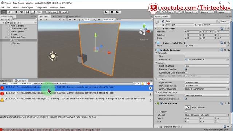Image resolution: width=233 pixels, height=131 pixels.
Task: Uncheck Receive Shadows
Action: point(186,69)
